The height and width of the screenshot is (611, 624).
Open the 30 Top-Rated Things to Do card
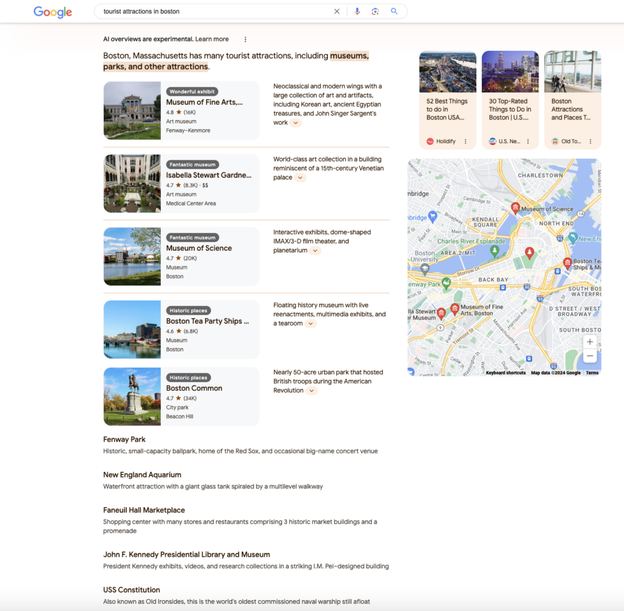[x=510, y=100]
